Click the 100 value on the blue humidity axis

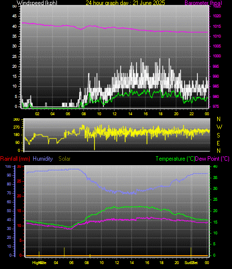coord(8,167)
